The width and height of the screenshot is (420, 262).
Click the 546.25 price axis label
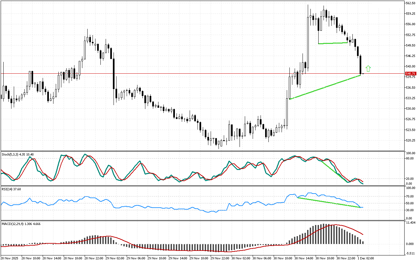410,56
